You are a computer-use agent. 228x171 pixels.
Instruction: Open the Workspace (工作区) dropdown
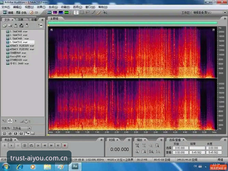click(209, 13)
